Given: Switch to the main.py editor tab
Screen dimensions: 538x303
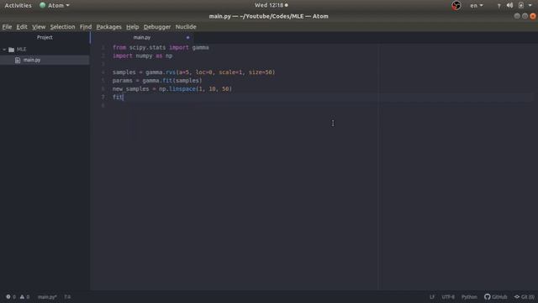Looking at the screenshot, I should [x=142, y=37].
